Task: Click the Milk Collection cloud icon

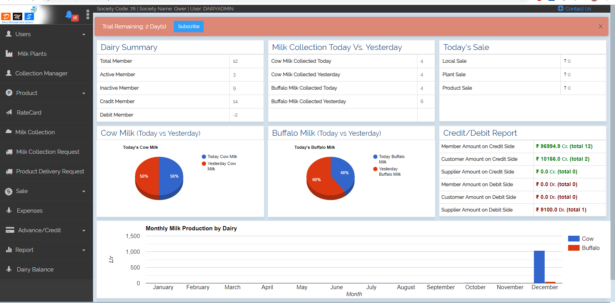Action: [x=9, y=132]
